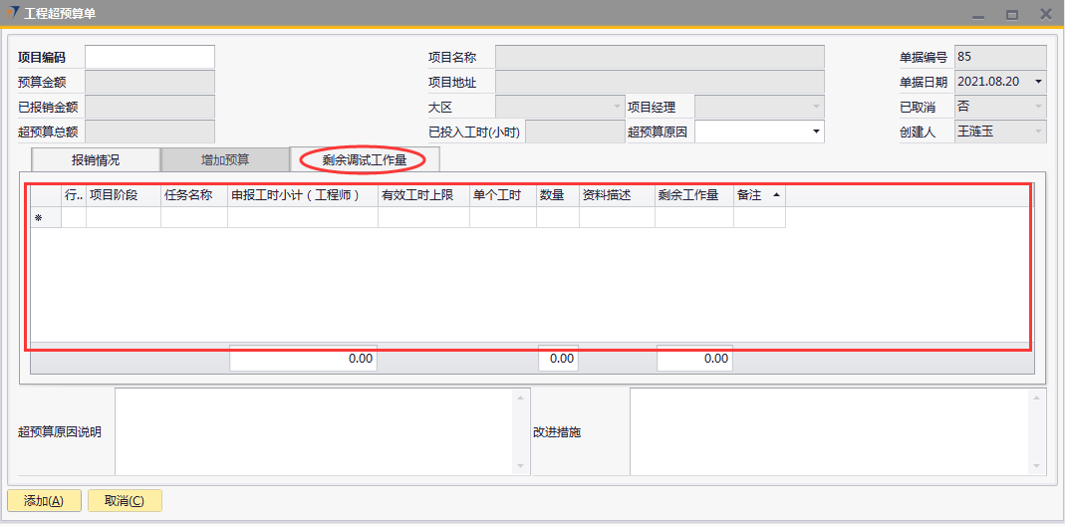Close the 工程超预算单 window
The width and height of the screenshot is (1065, 526).
click(1045, 14)
